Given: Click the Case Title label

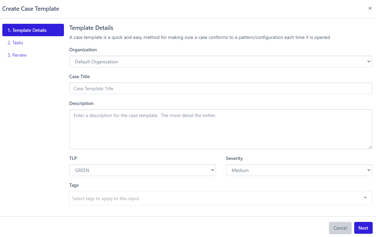Looking at the screenshot, I should coord(79,77).
